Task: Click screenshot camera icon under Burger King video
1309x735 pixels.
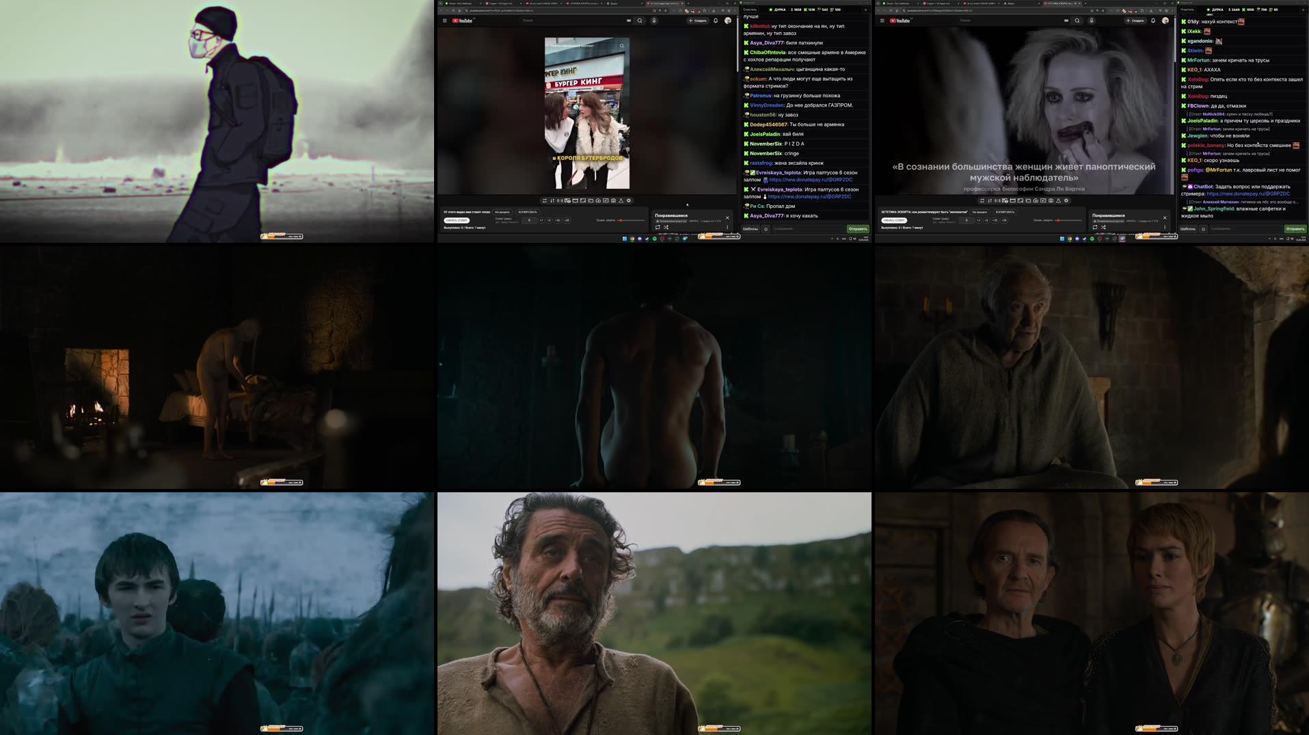Action: [613, 200]
